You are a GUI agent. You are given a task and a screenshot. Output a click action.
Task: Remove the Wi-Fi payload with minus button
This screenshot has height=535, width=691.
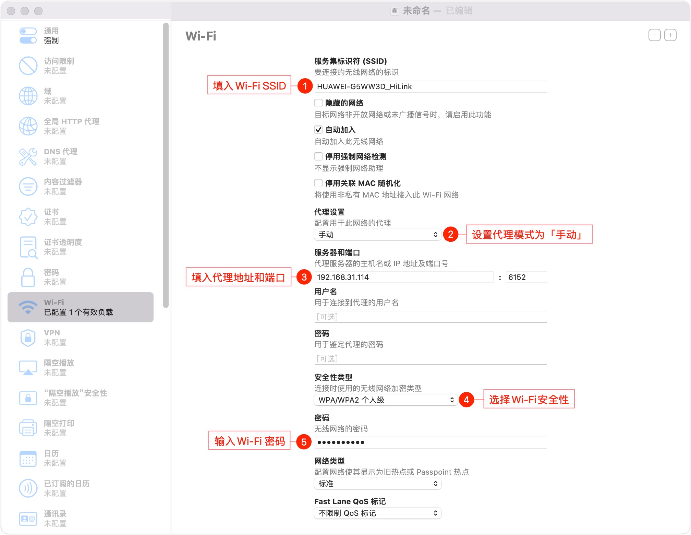[654, 35]
